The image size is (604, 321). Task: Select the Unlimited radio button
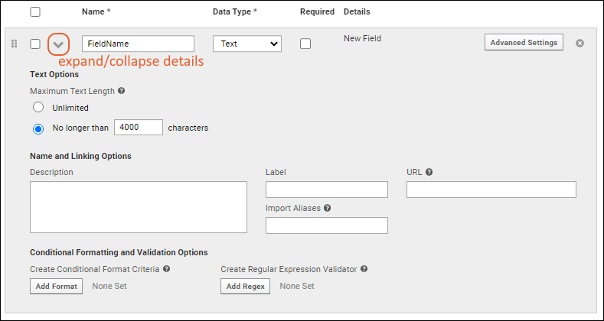click(x=38, y=108)
